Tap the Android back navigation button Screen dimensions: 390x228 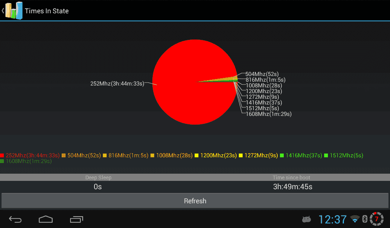pyautogui.click(x=15, y=219)
